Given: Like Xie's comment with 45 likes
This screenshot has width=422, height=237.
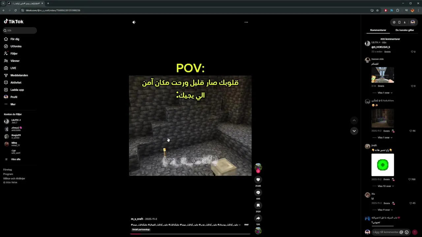Looking at the screenshot, I should [411, 203].
